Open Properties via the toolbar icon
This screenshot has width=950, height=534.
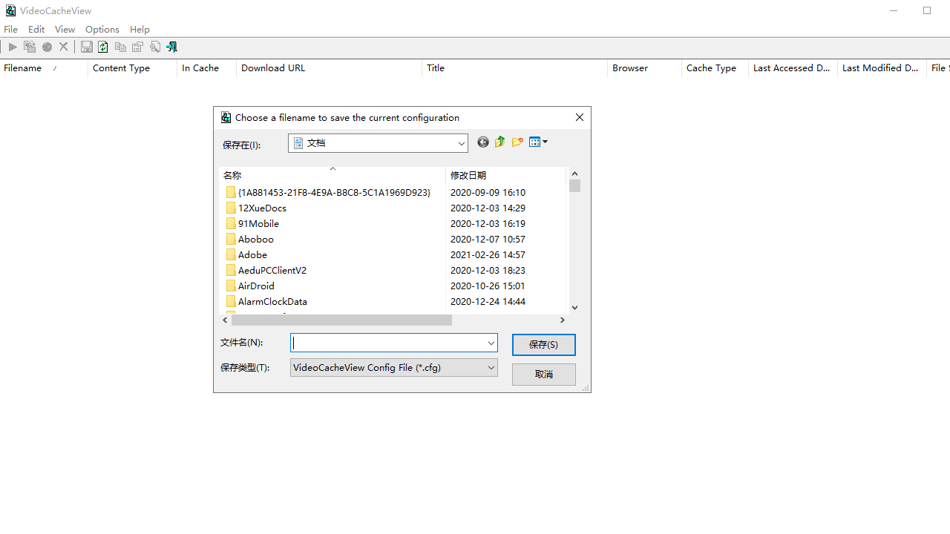coord(137,47)
